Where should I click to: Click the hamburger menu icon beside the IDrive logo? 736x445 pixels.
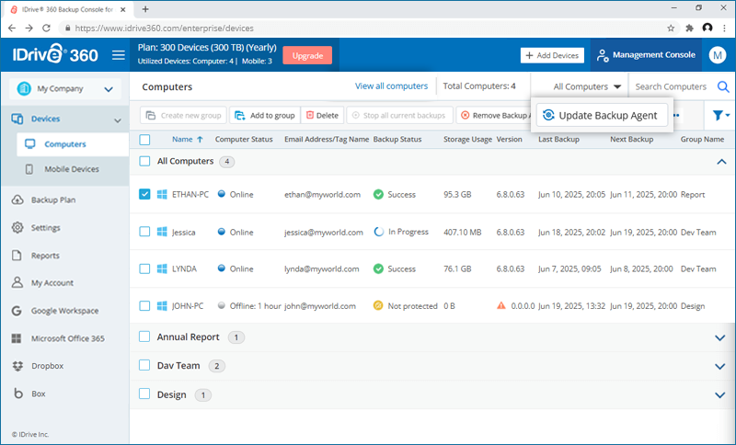[118, 55]
